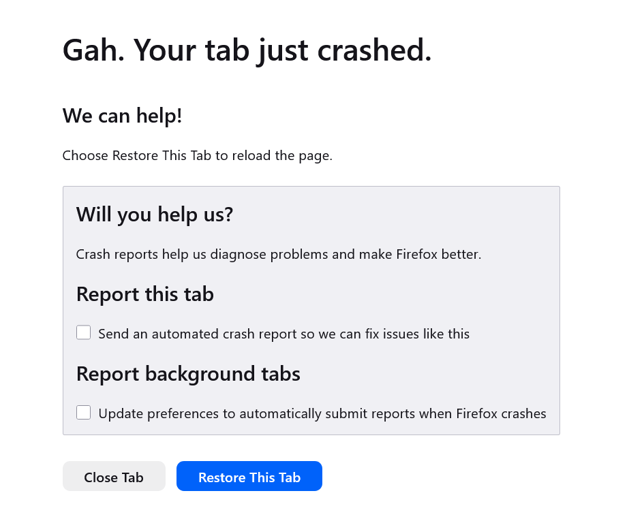Click "Firefox crashes" in the update preferences label
Image resolution: width=629 pixels, height=521 pixels.
[x=501, y=413]
